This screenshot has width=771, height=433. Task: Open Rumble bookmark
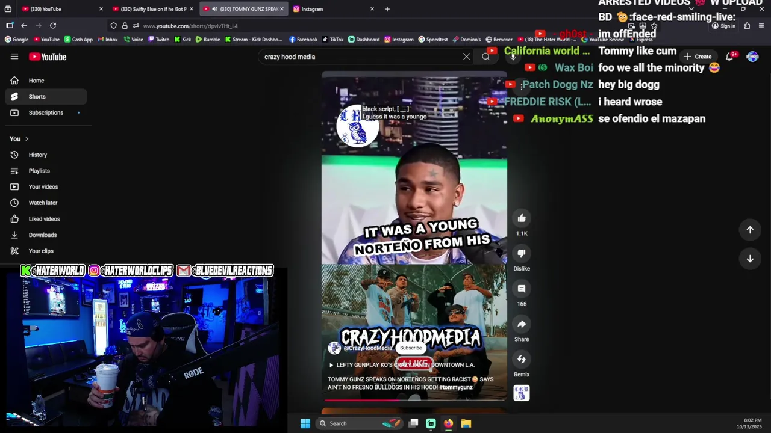(208, 40)
